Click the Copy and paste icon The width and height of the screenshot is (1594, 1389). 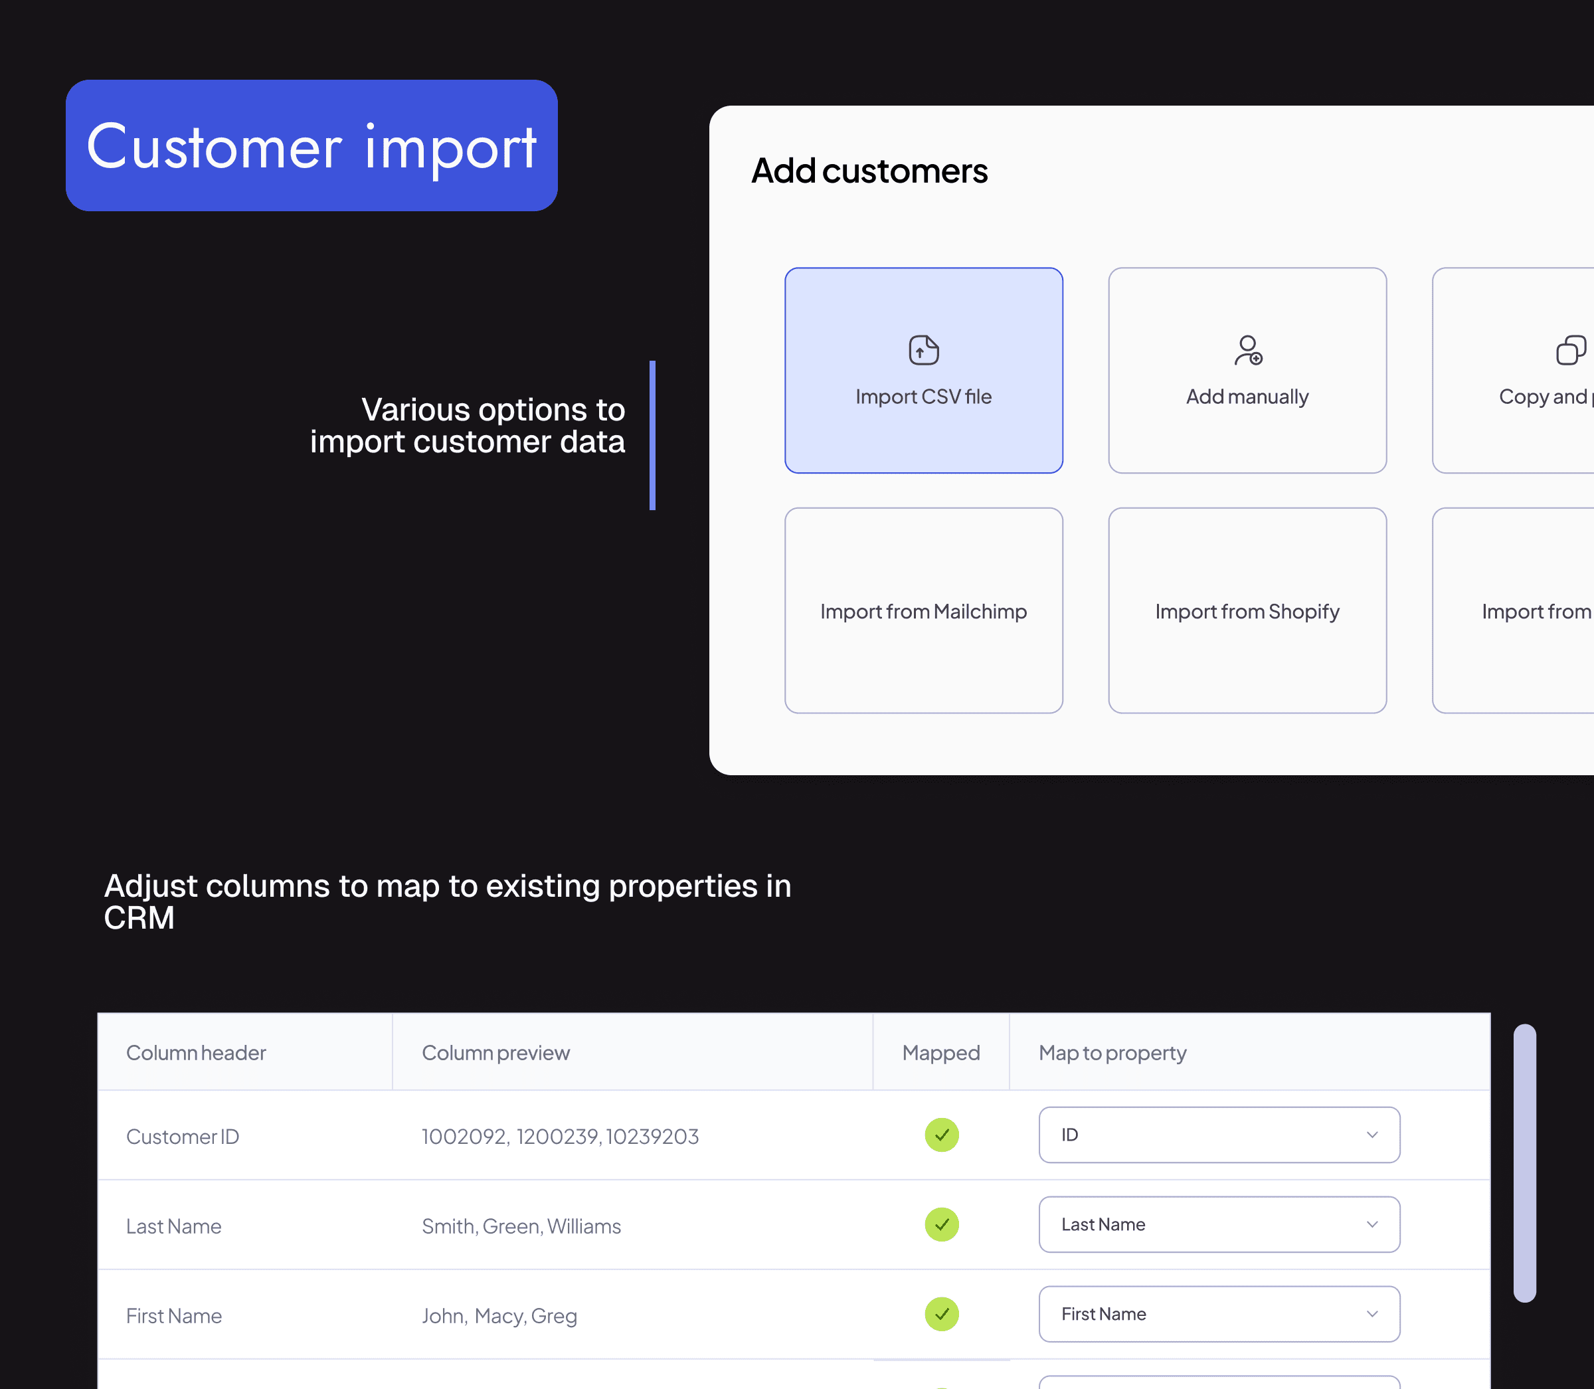coord(1571,350)
